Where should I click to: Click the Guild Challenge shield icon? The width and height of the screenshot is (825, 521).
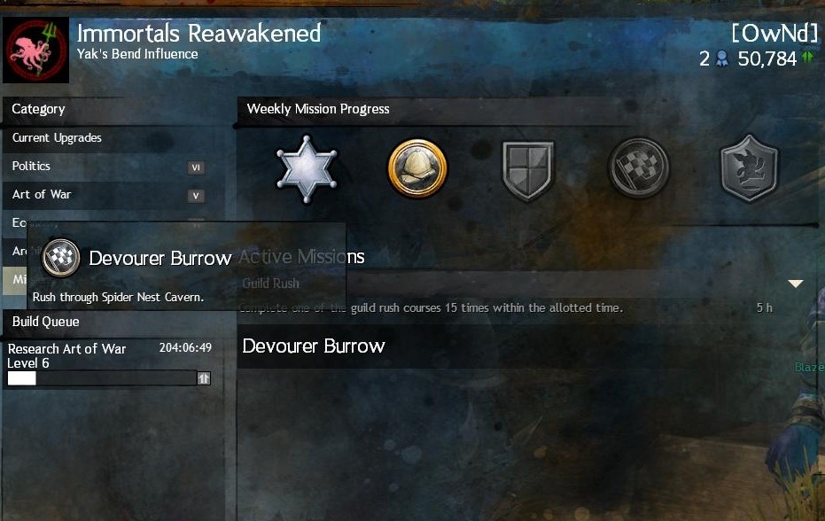(x=528, y=170)
